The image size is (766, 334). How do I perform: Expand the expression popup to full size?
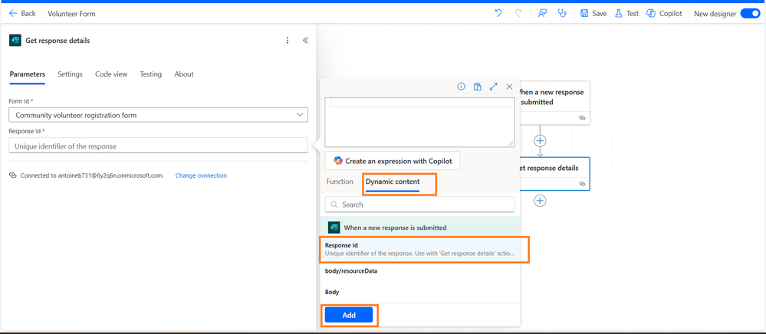(493, 87)
